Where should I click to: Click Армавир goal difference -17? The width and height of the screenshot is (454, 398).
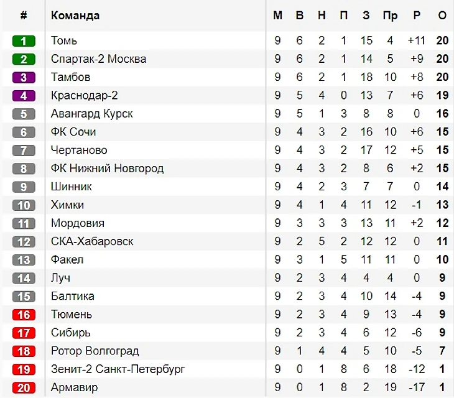pos(417,387)
